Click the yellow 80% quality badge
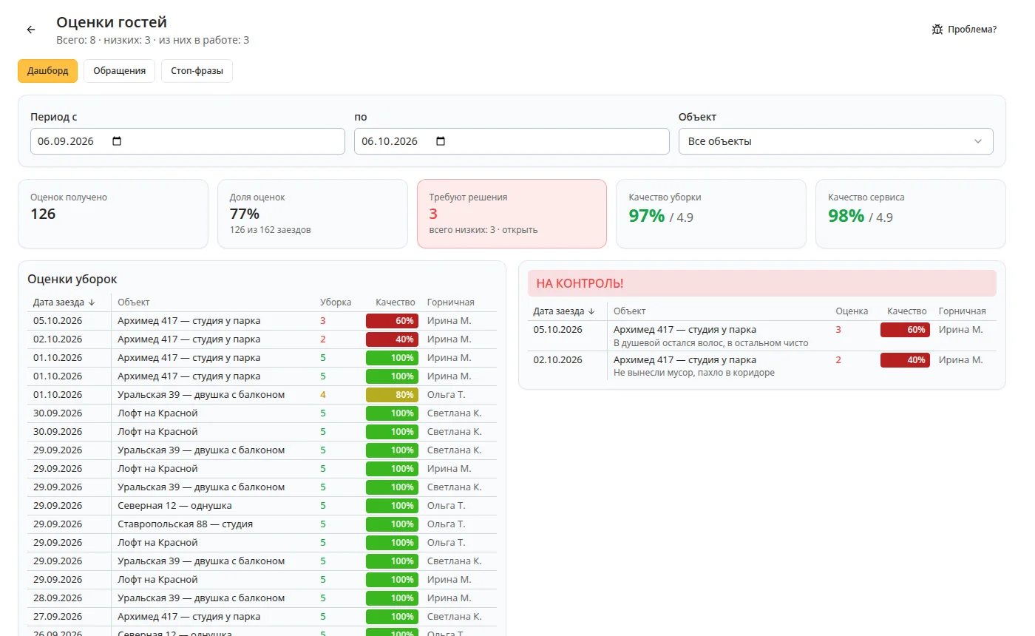The image size is (1035, 636). pyautogui.click(x=392, y=395)
